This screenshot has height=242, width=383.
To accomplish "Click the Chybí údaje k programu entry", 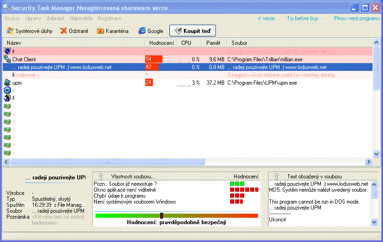I will tap(120, 196).
